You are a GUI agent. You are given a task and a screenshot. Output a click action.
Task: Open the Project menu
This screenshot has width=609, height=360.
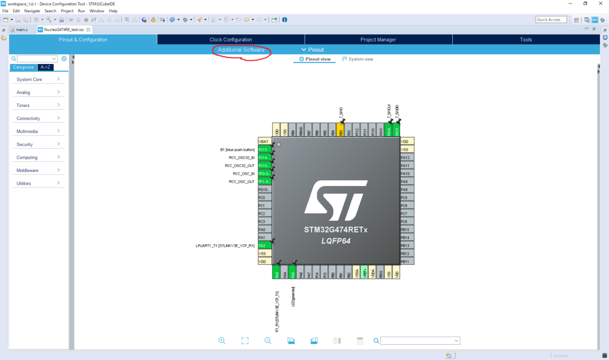tap(67, 11)
